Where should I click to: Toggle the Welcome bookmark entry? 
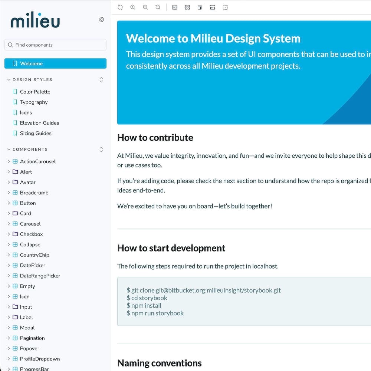click(x=15, y=63)
